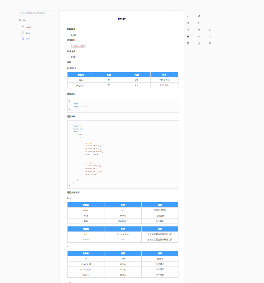Open the create page in sidebar
Image resolution: width=264 pixels, height=283 pixels.
[x=28, y=27]
